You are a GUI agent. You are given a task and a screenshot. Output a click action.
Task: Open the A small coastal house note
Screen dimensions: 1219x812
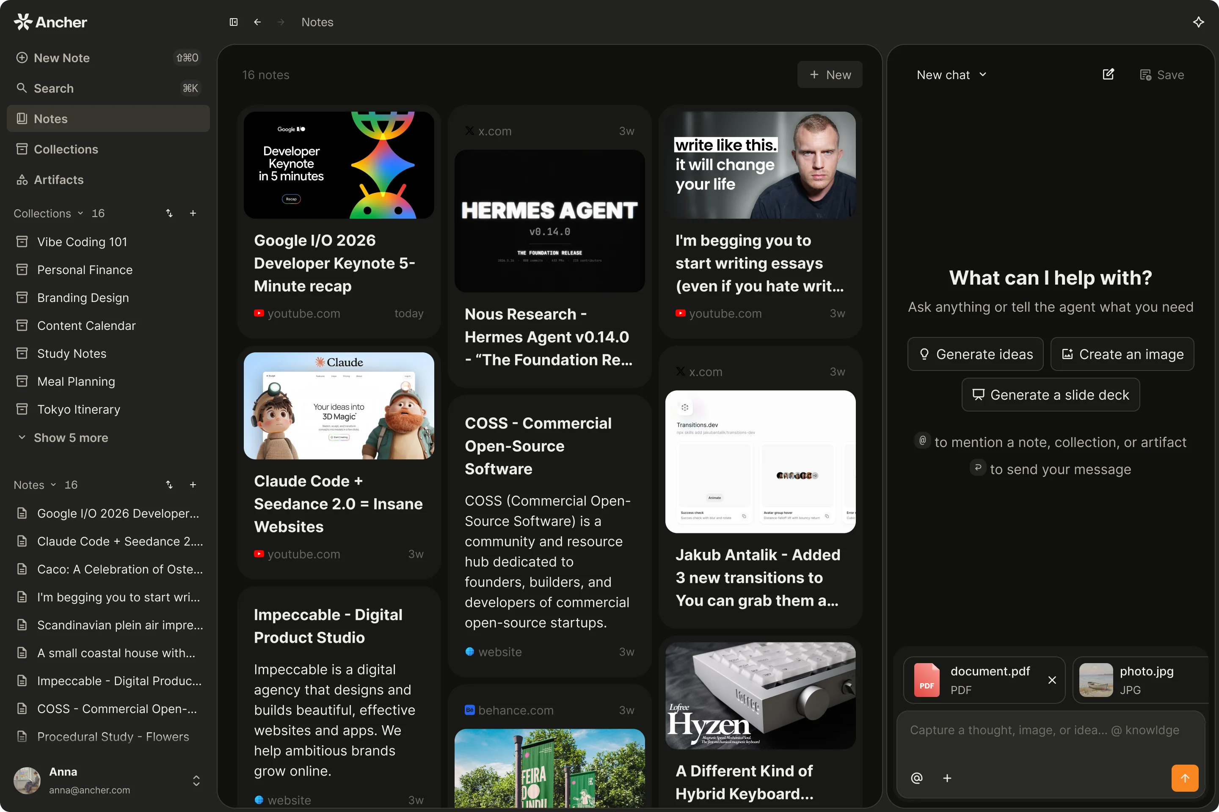[108, 653]
